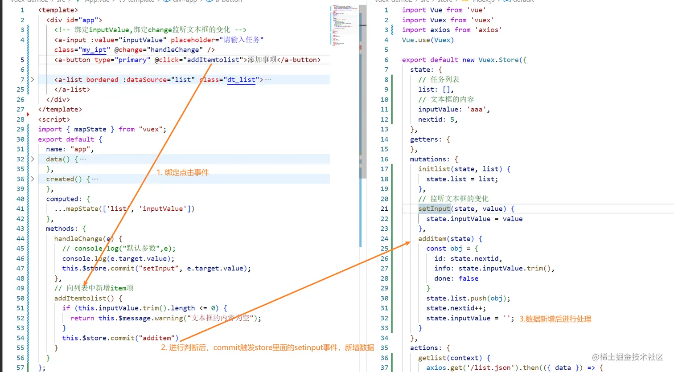This screenshot has width=674, height=372.
Task: Click the '...mapState([' line
Action: click(x=124, y=208)
